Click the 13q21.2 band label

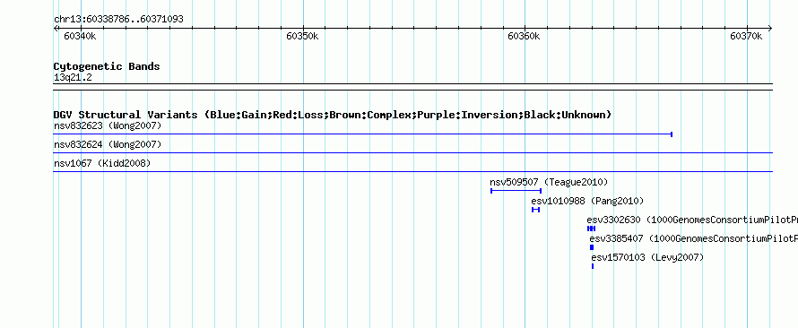[73, 78]
